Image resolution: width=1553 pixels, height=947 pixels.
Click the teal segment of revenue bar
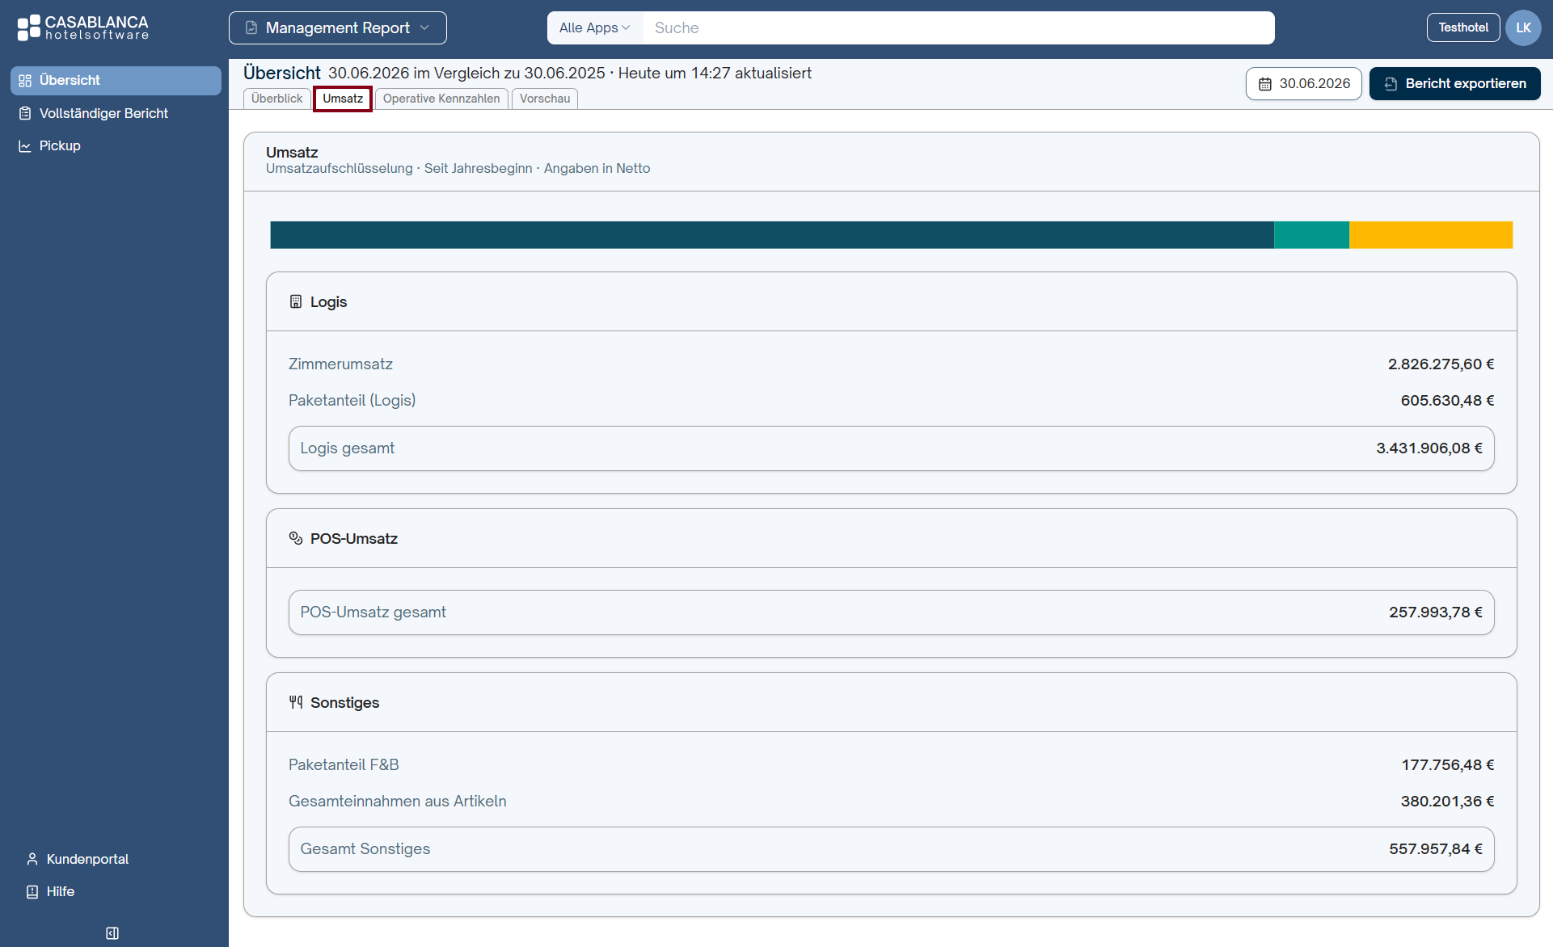pos(1311,235)
